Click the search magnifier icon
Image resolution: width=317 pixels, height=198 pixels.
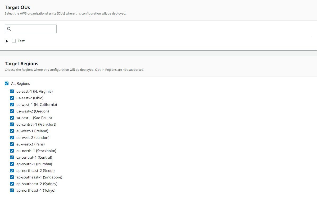(x=9, y=29)
